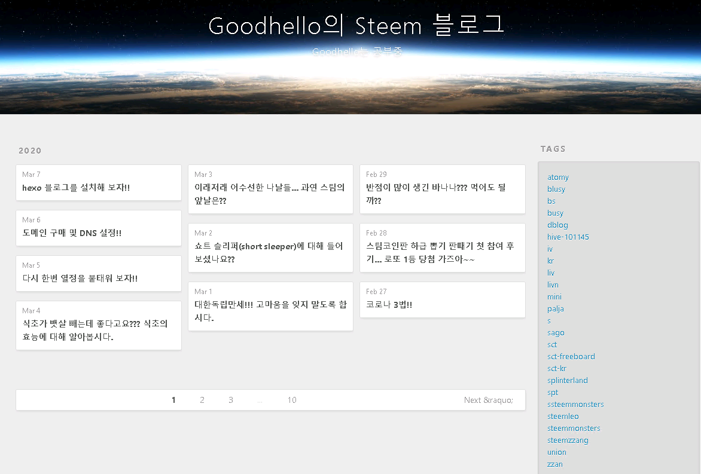Filter by tag steemleo
The image size is (701, 474).
563,417
